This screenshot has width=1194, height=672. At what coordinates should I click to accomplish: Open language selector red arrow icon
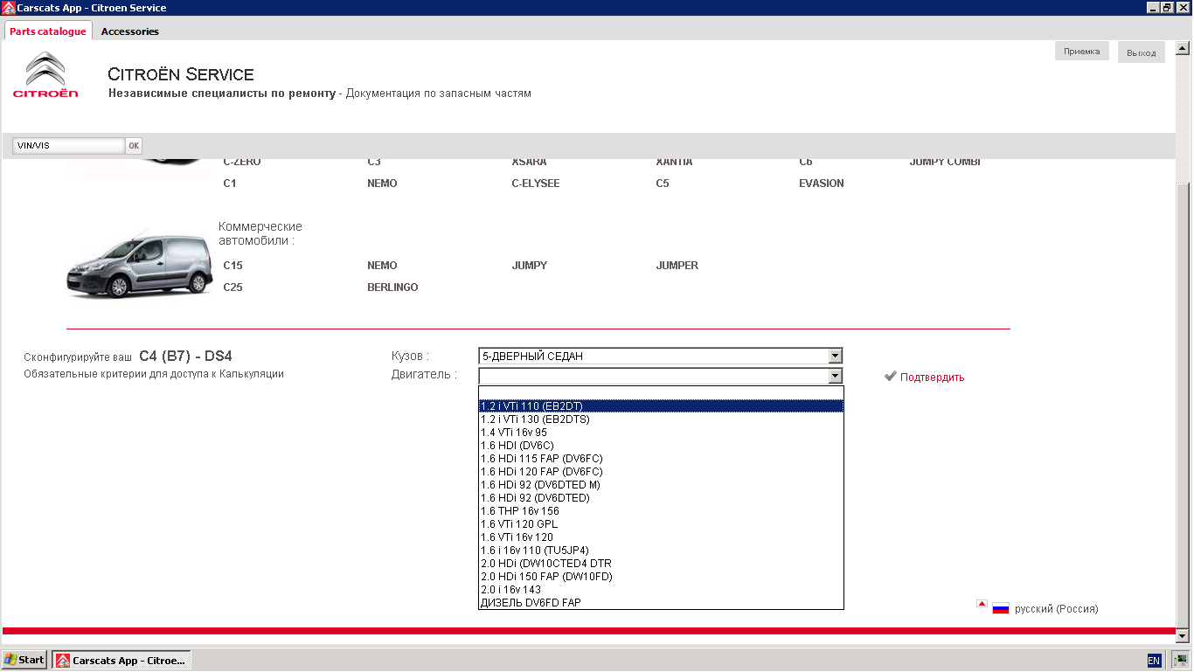(x=982, y=604)
